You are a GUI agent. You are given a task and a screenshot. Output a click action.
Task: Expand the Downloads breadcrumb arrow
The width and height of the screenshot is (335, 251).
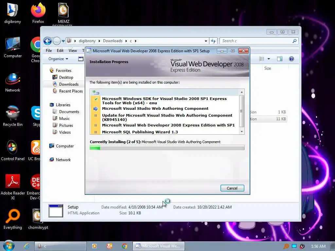pyautogui.click(x=126, y=41)
